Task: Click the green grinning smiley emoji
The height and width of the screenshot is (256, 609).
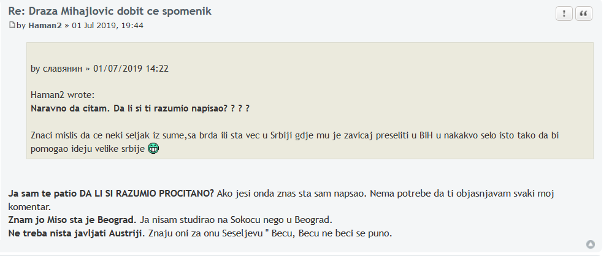Action: coord(154,149)
